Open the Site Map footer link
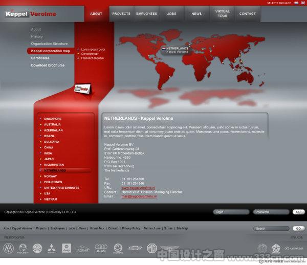The height and width of the screenshot is (265, 307). click(x=182, y=228)
